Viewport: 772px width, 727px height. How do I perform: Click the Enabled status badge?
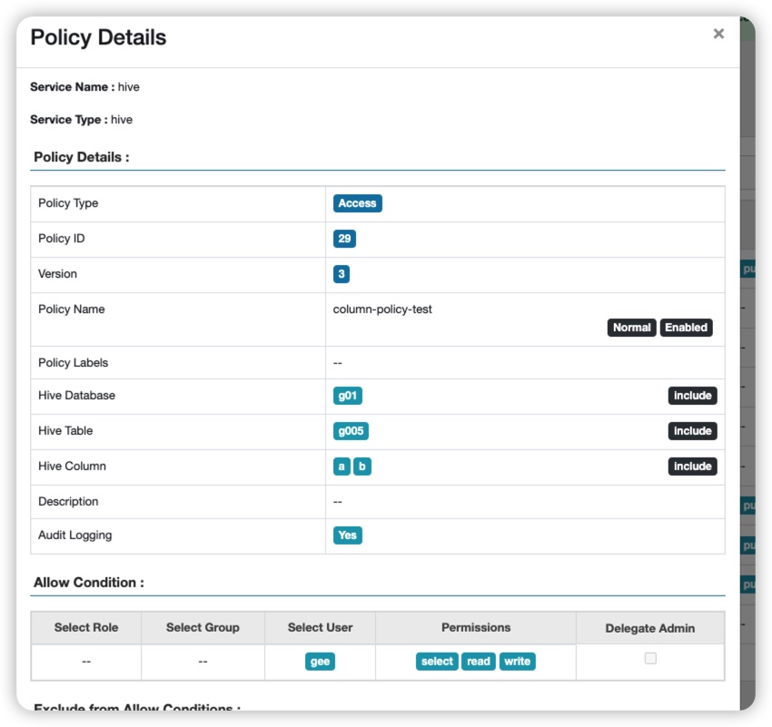686,328
